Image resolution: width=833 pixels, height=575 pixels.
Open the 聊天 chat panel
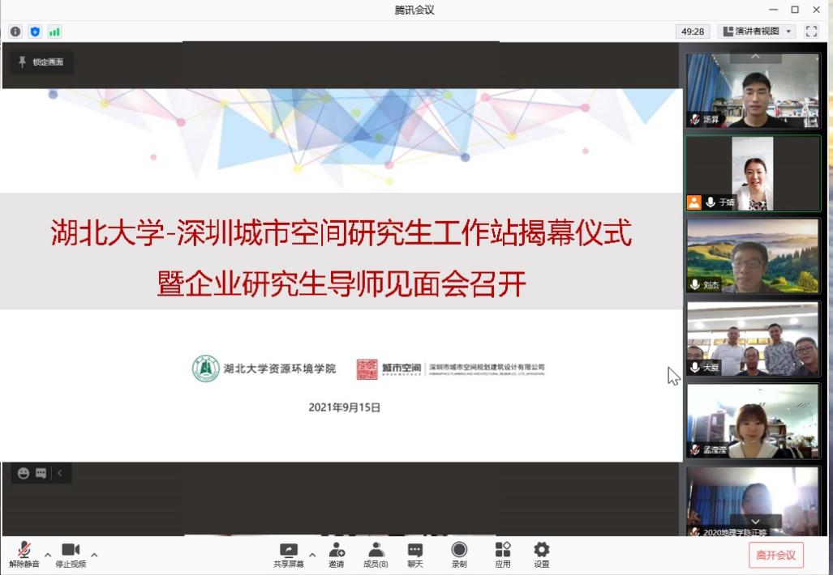415,555
